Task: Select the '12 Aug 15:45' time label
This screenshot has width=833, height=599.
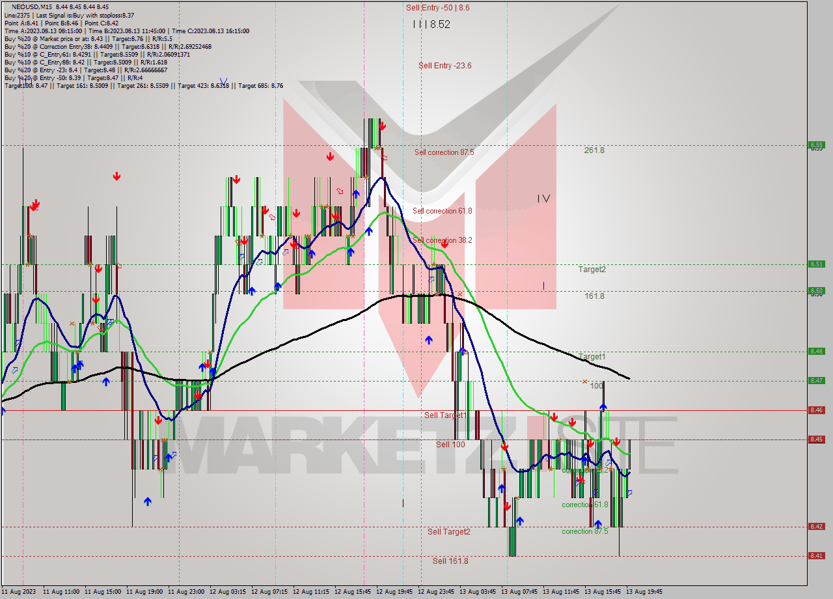Action: click(x=353, y=592)
